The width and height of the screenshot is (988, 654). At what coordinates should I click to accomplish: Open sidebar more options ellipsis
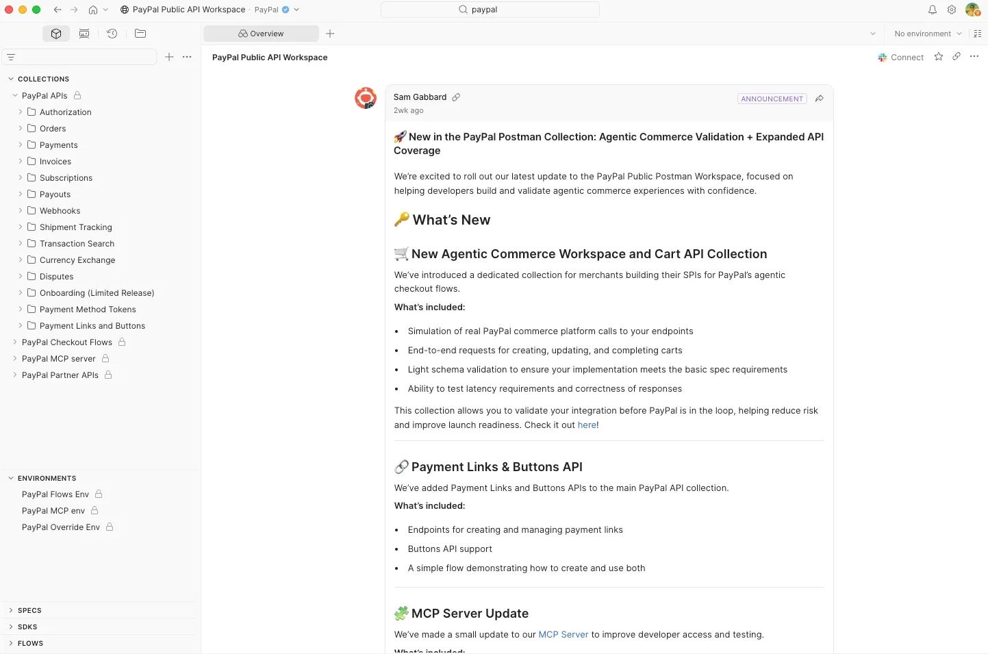coord(187,57)
